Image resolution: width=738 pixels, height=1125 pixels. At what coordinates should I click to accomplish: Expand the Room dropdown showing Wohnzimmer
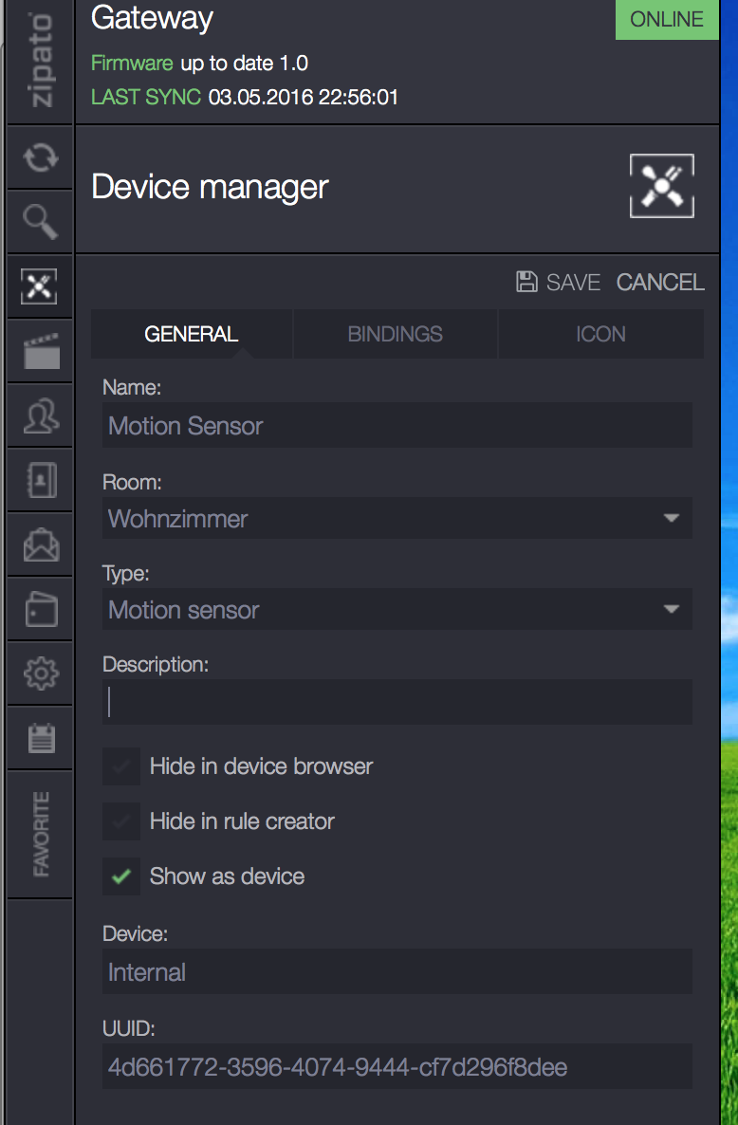(x=397, y=519)
